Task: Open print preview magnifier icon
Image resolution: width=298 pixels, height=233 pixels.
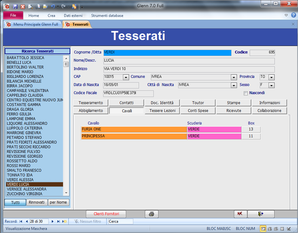Action: click(x=30, y=7)
